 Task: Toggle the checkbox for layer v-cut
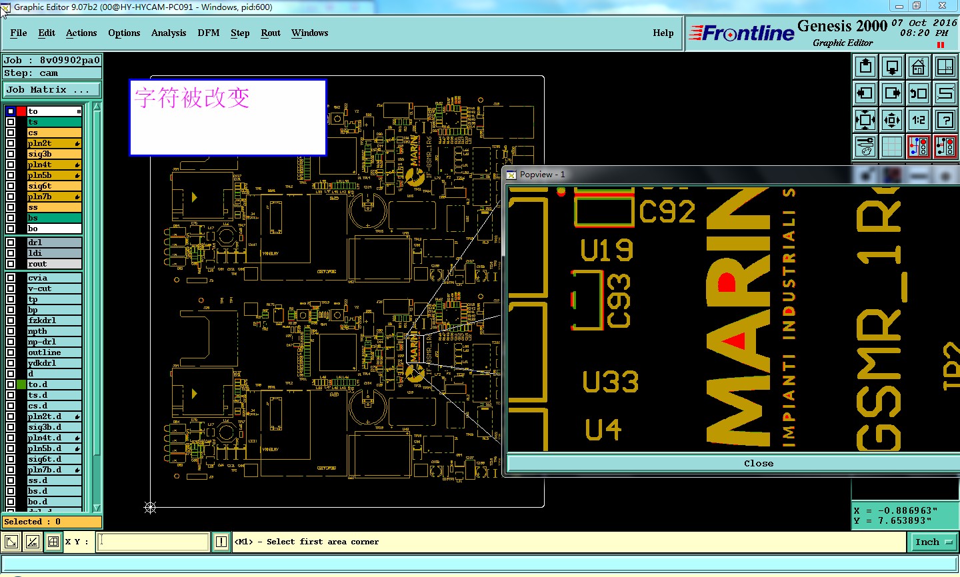pos(11,288)
